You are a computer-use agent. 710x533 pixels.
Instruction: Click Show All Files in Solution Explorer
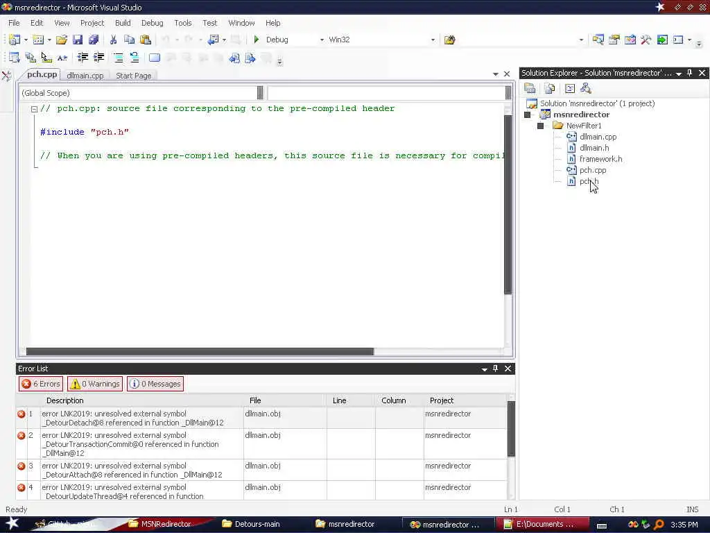click(550, 88)
